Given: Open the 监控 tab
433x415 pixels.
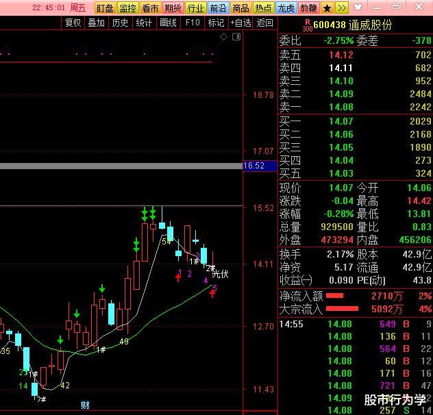Looking at the screenshot, I should pyautogui.click(x=128, y=8).
